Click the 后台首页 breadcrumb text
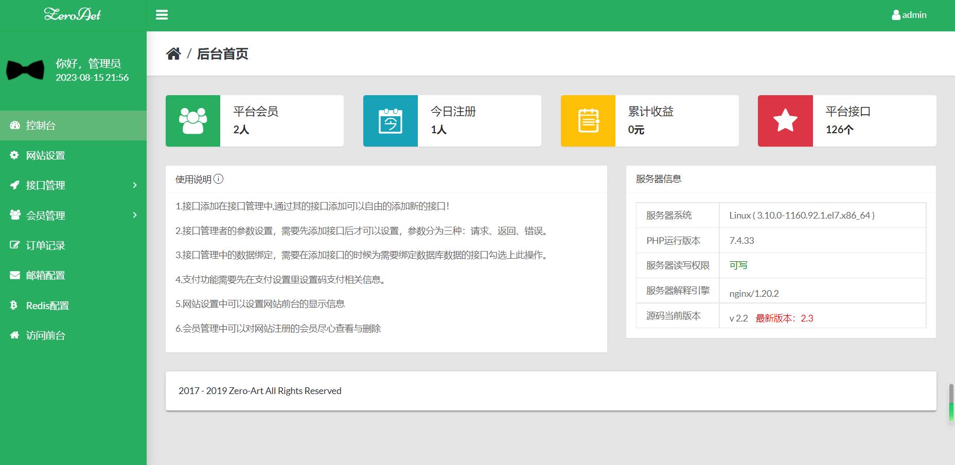This screenshot has height=465, width=955. (223, 53)
